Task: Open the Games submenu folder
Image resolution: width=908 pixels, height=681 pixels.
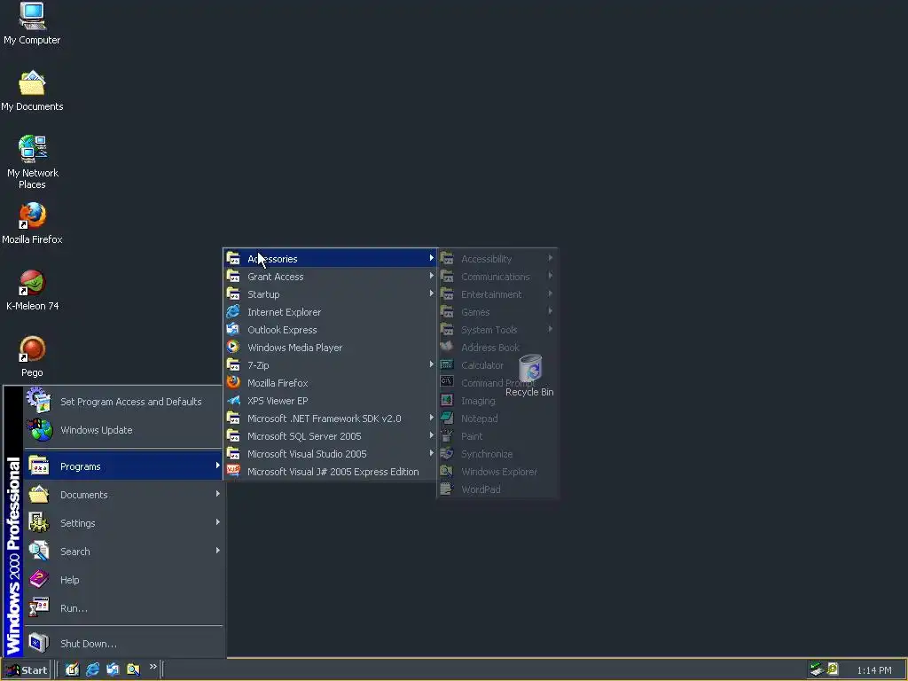Action: tap(497, 312)
